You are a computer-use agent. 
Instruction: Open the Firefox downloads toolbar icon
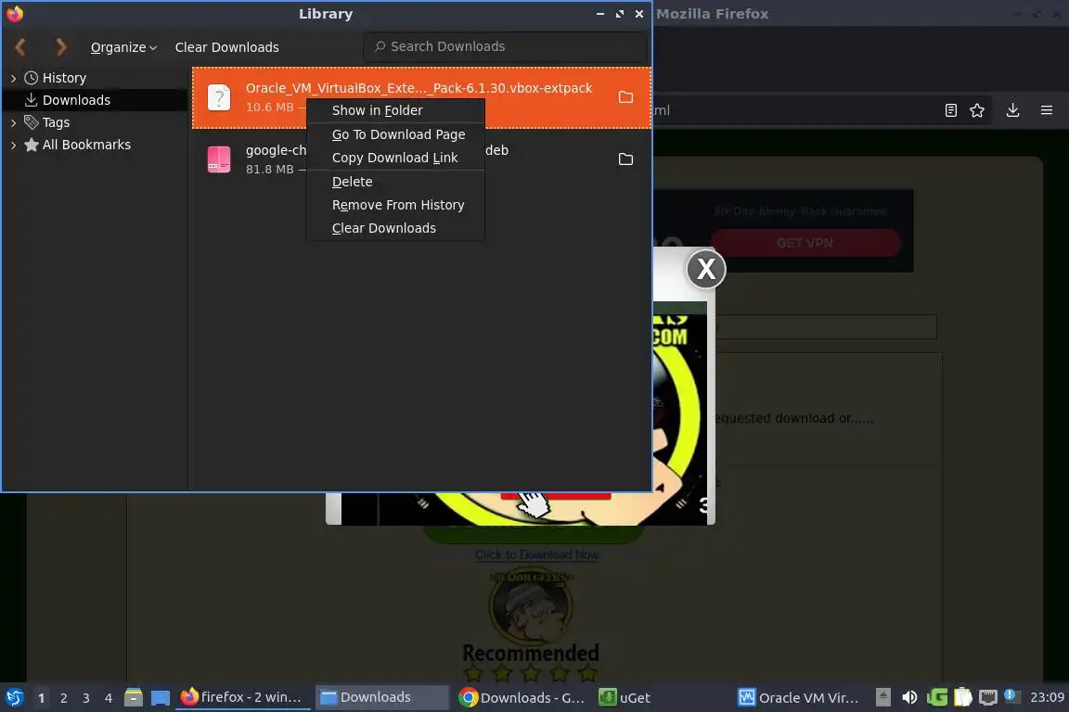click(x=1012, y=110)
